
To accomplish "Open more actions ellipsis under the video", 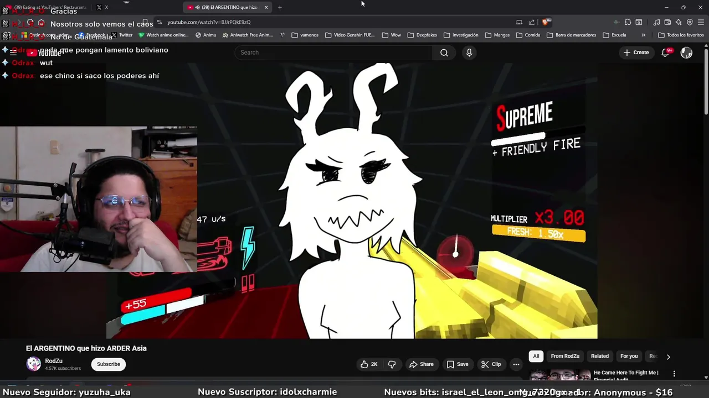I will point(516,364).
